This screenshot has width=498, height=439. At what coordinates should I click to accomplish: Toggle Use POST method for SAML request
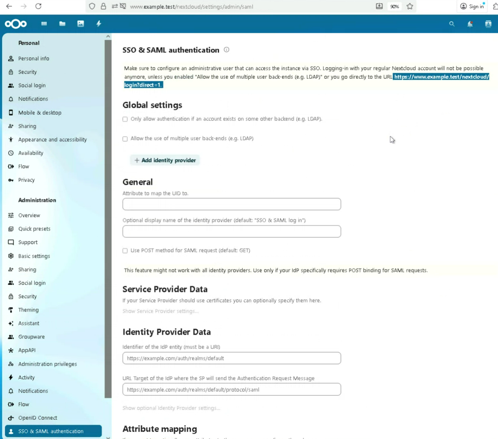click(125, 251)
